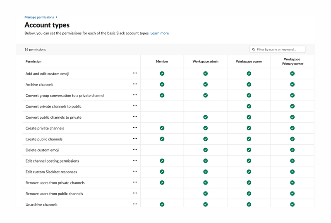The height and width of the screenshot is (223, 331).
Task: Toggle Workspace admin checkmark for Delete custom emoji
Action: (x=205, y=150)
